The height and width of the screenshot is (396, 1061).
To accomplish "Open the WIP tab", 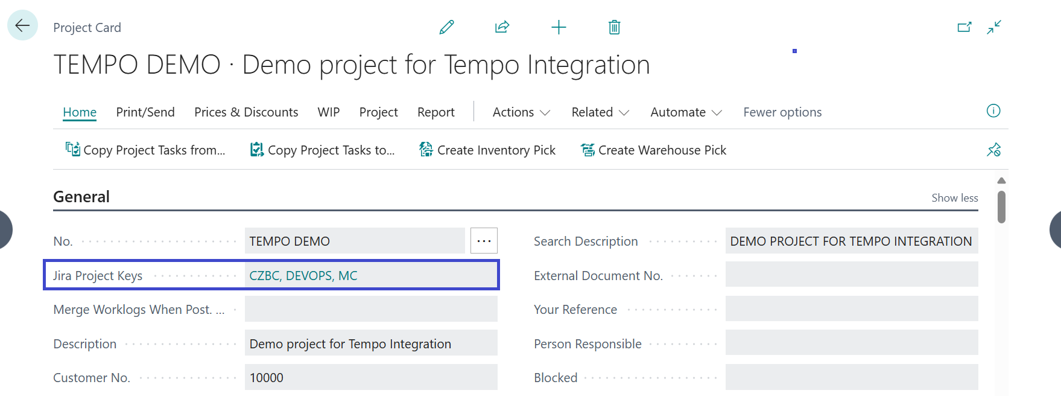I will pos(329,112).
